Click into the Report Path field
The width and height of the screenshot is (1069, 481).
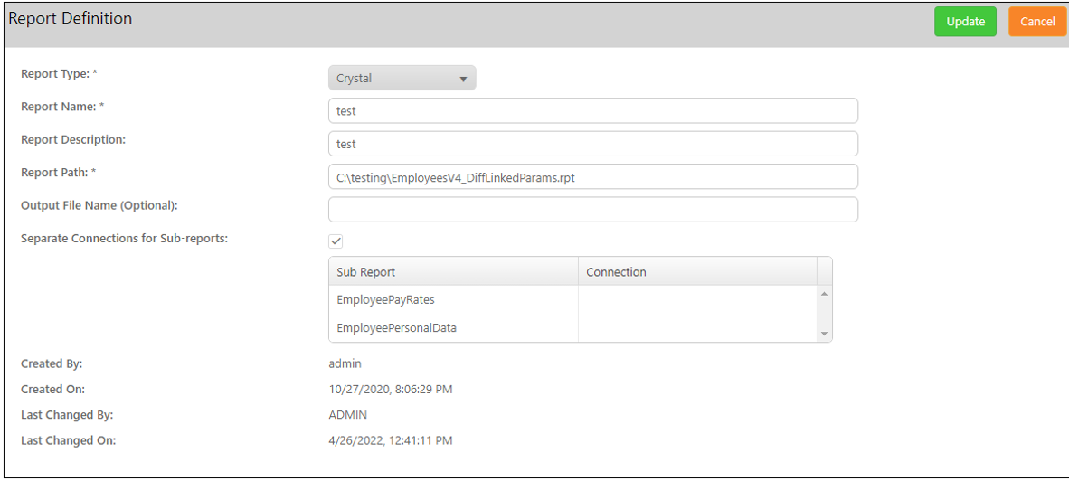coord(593,177)
